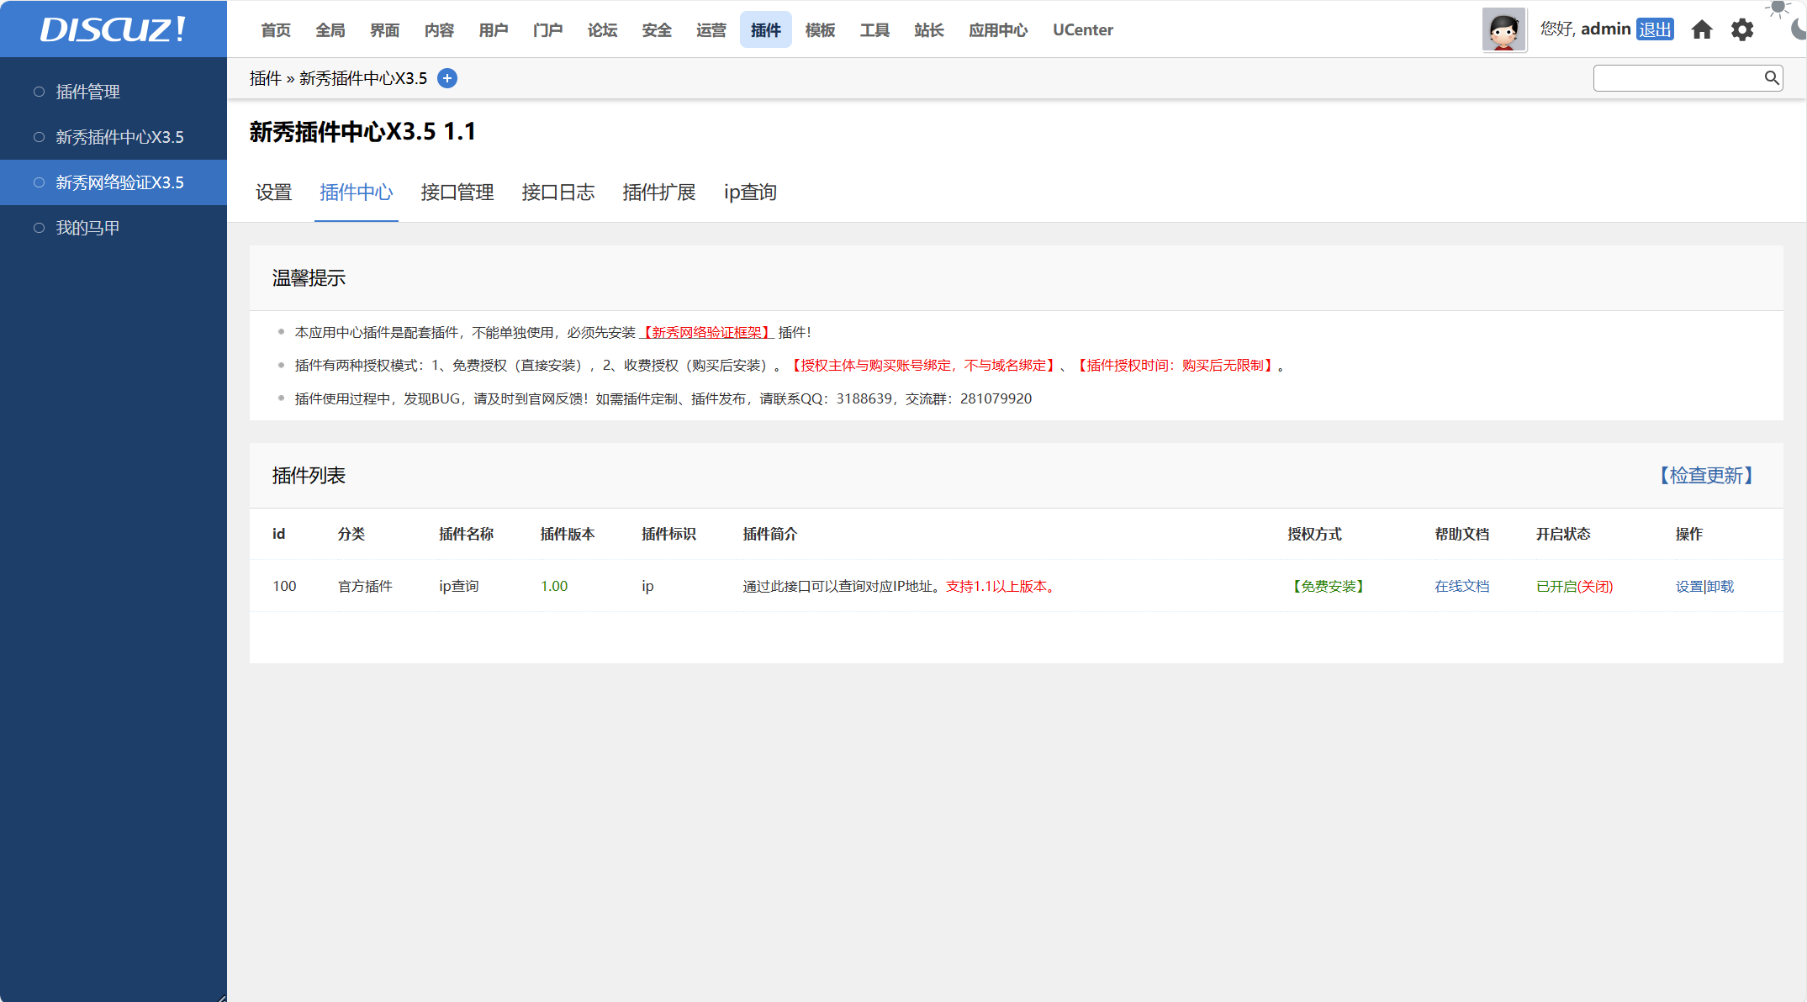This screenshot has height=1002, width=1807.
Task: Open the 站长 top menu
Action: (929, 30)
